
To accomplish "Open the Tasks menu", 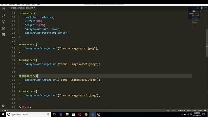I will click(x=33, y=4).
